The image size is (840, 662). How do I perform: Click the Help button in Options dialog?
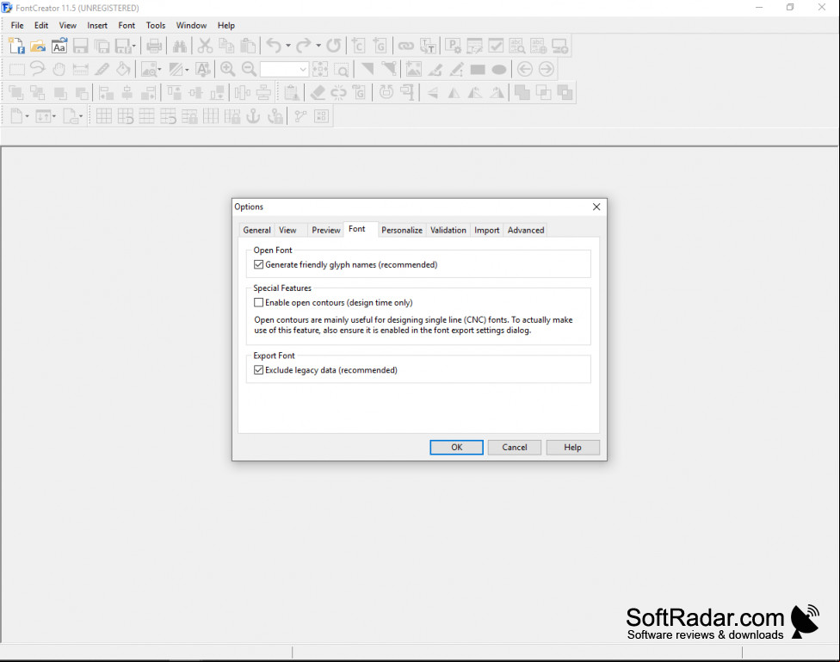click(572, 447)
